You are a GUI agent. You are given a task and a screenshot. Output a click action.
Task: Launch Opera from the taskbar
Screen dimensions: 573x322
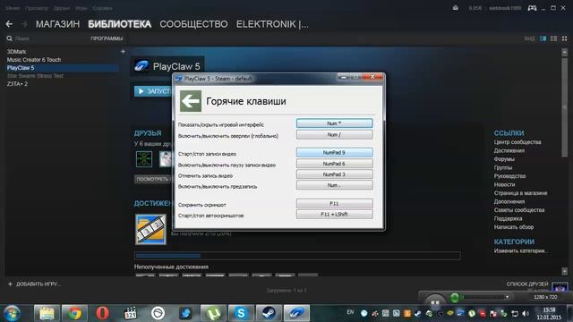click(102, 313)
